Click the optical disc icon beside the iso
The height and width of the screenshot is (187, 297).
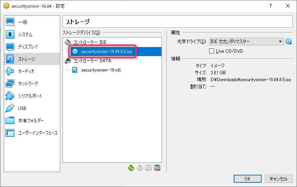click(x=75, y=52)
